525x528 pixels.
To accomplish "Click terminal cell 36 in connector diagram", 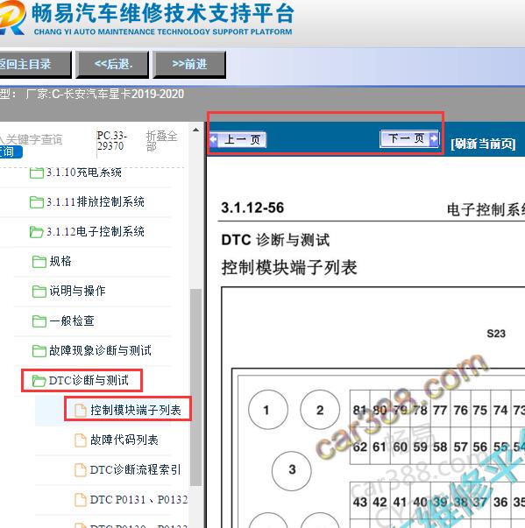I will (500, 502).
